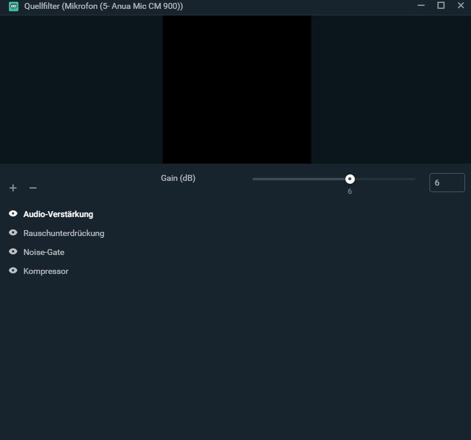Select the Noise-Gate filter entry
471x440 pixels.
44,252
